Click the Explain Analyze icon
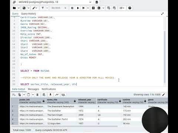The height and width of the screenshot is (133, 178). tap(99, 8)
